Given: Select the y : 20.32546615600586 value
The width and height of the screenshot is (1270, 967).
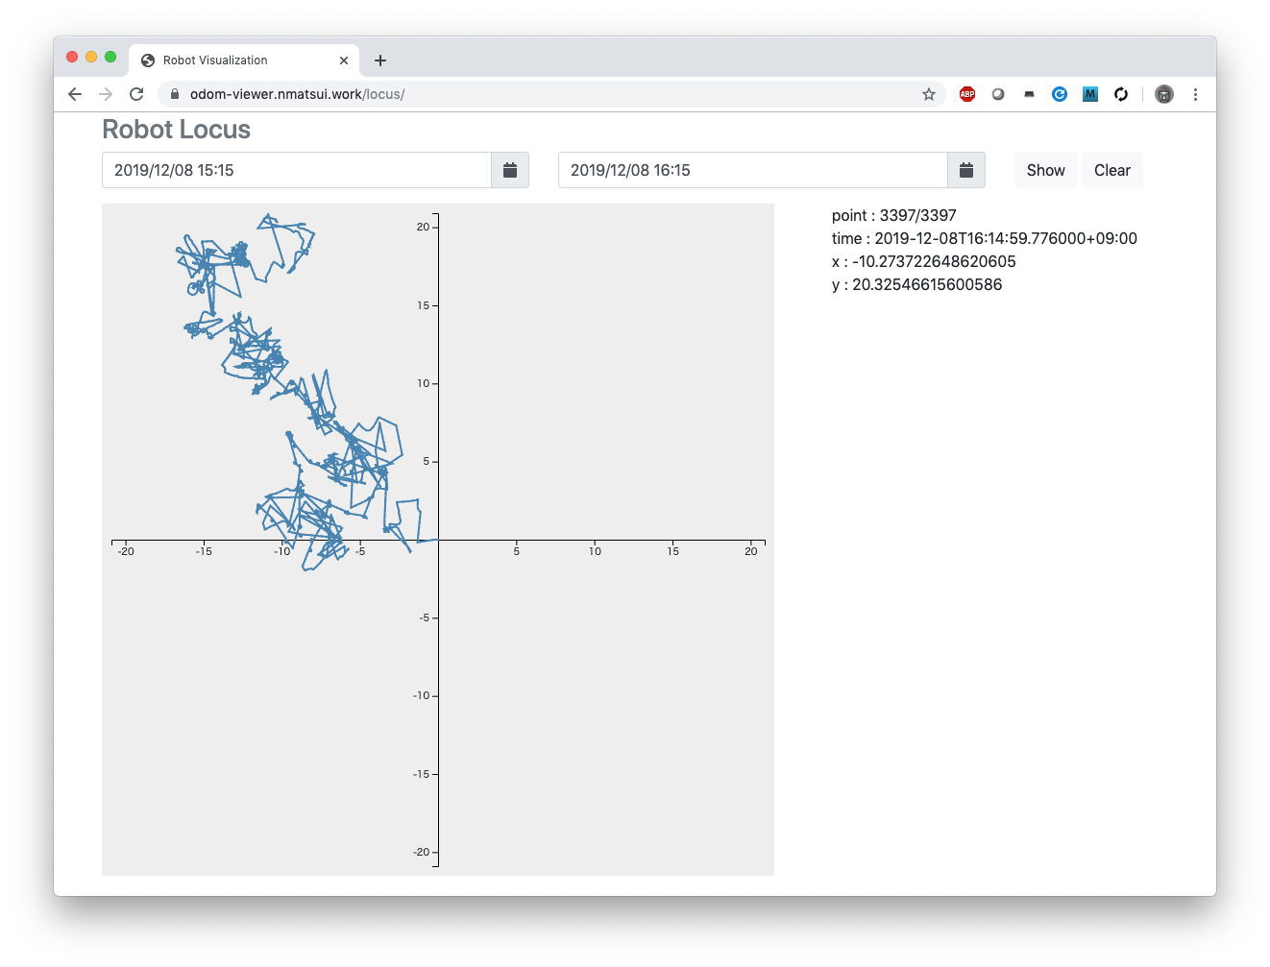Looking at the screenshot, I should point(917,284).
